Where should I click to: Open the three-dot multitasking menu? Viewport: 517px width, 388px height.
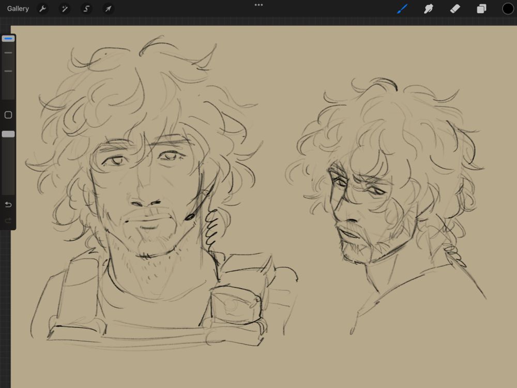(258, 5)
